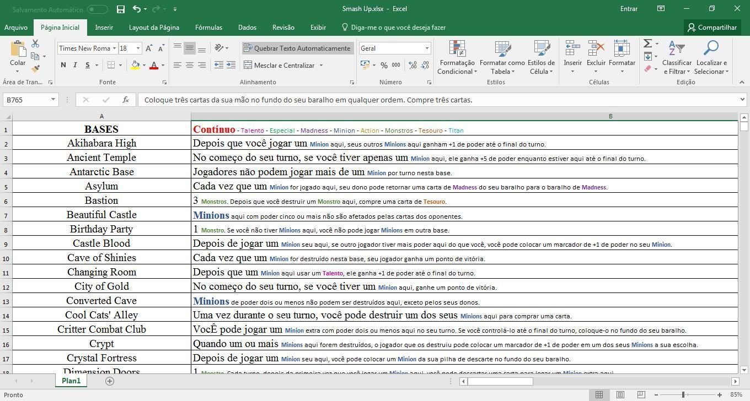Image resolution: width=750 pixels, height=401 pixels.
Task: Click the Diga-me search field
Action: [394, 27]
